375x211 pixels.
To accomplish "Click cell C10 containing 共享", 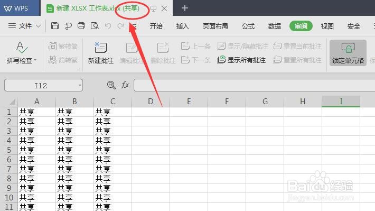I will [x=112, y=198].
